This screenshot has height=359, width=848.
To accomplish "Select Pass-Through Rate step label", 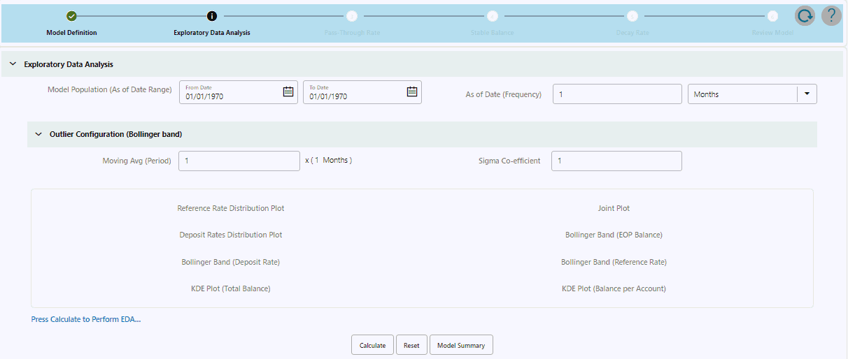I will point(352,33).
